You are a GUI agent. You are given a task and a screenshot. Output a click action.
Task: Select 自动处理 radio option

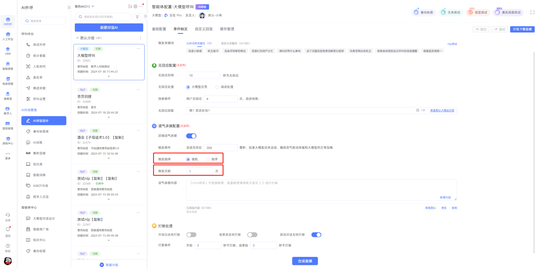(217, 87)
